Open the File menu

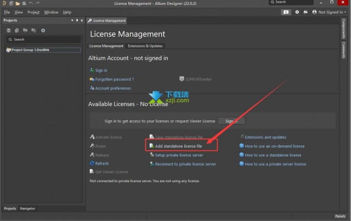tap(7, 12)
